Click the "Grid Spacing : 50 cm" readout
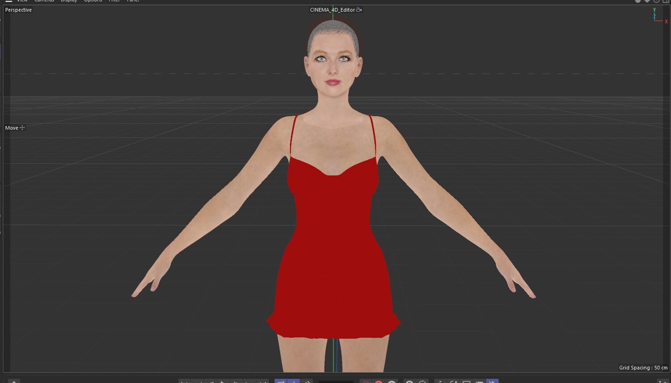Screen dimensions: 671x383 pyautogui.click(x=643, y=368)
